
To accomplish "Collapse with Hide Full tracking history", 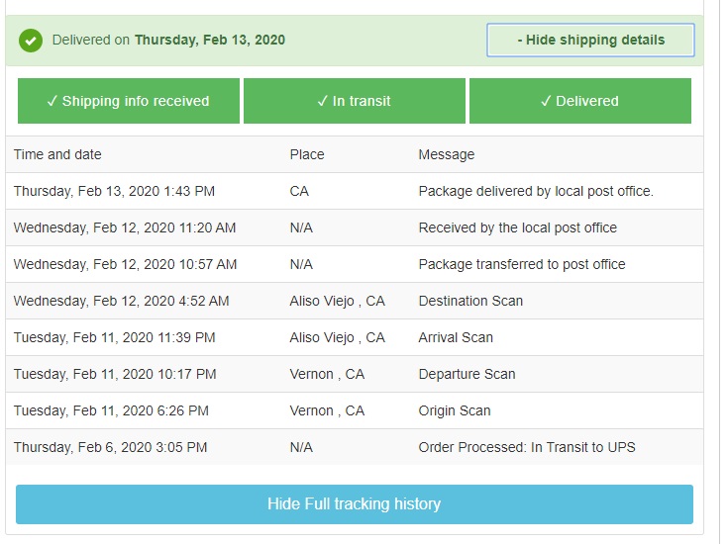I will click(x=355, y=504).
